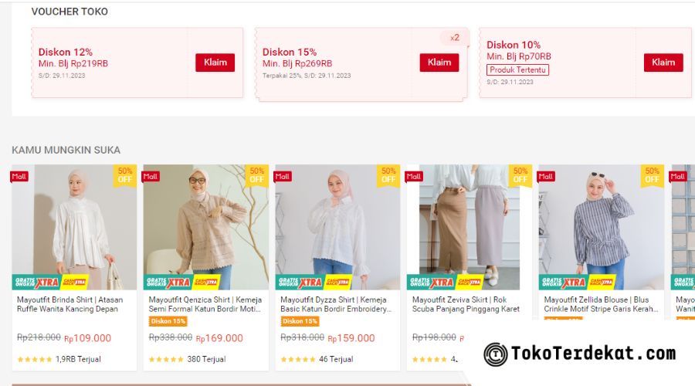Click Min. Blj Rp219RB text
The height and width of the screenshot is (386, 695).
73,64
